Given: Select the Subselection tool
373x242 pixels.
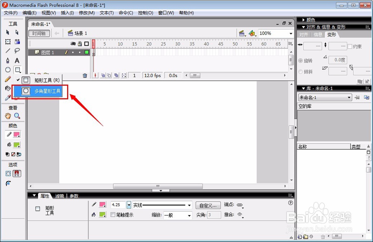Looking at the screenshot, I should coord(17,32).
